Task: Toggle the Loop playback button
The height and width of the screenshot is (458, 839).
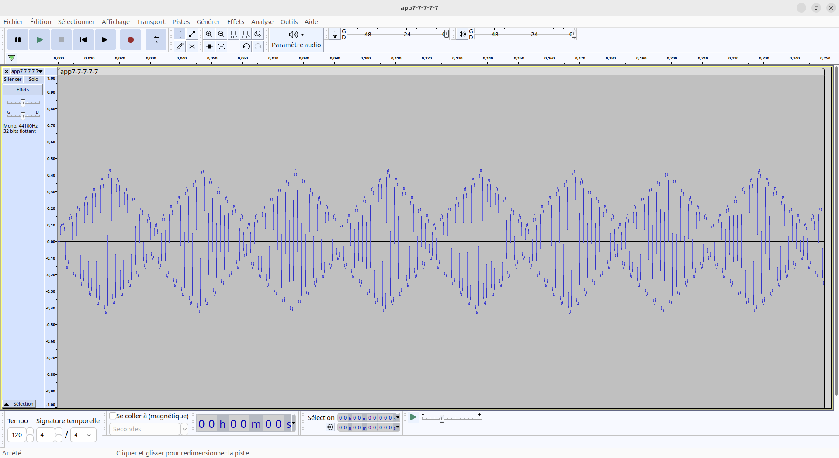Action: point(156,40)
